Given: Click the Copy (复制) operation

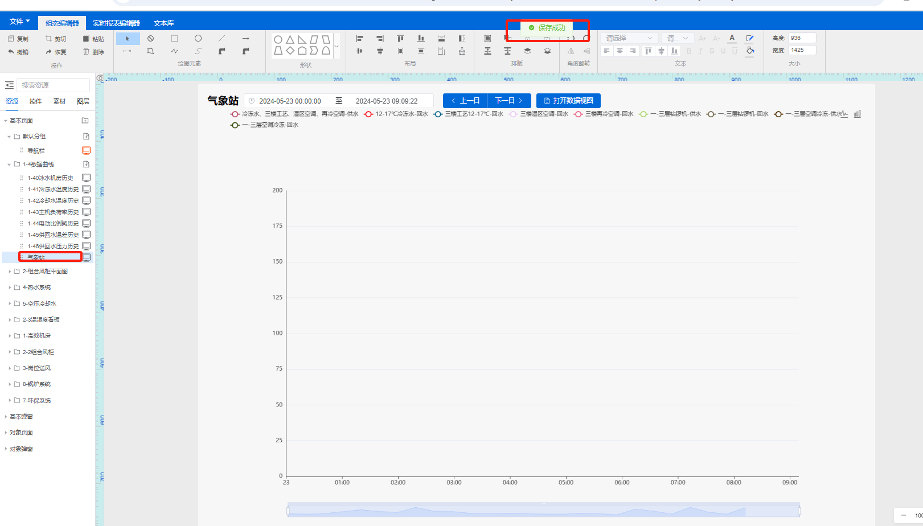Looking at the screenshot, I should (x=18, y=39).
